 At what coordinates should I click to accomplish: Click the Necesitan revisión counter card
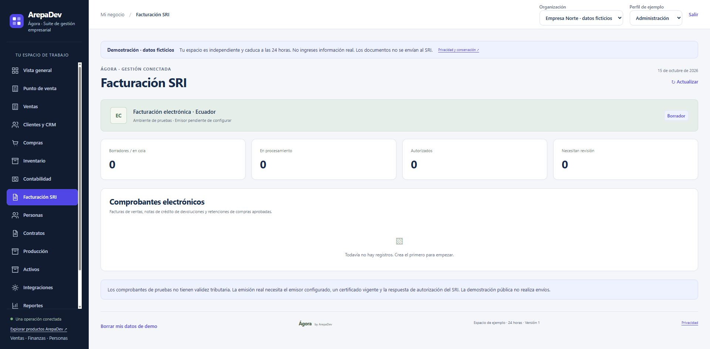tap(625, 160)
